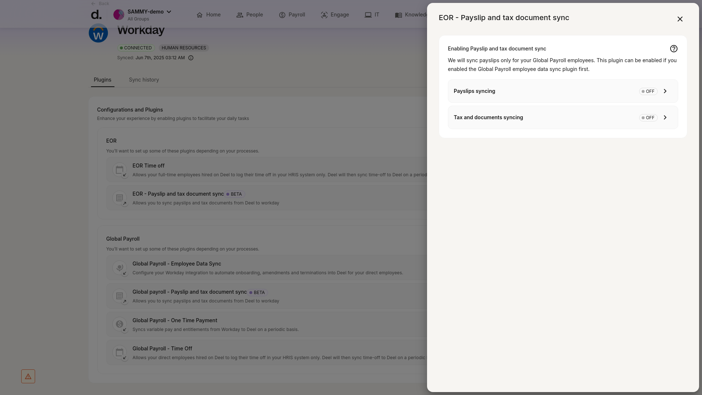
Task: Toggle Payslips syncing OFF badge
Action: (648, 91)
